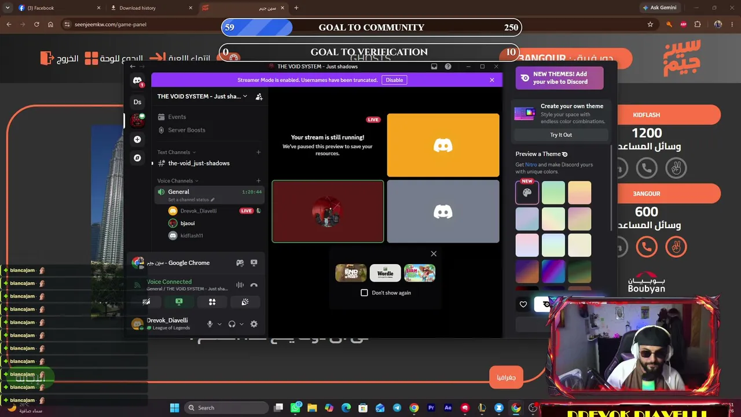Open headphone output options arrow
This screenshot has width=741, height=417.
[241, 324]
